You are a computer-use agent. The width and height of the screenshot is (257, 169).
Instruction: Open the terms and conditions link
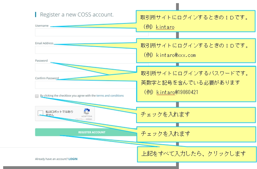(110, 96)
